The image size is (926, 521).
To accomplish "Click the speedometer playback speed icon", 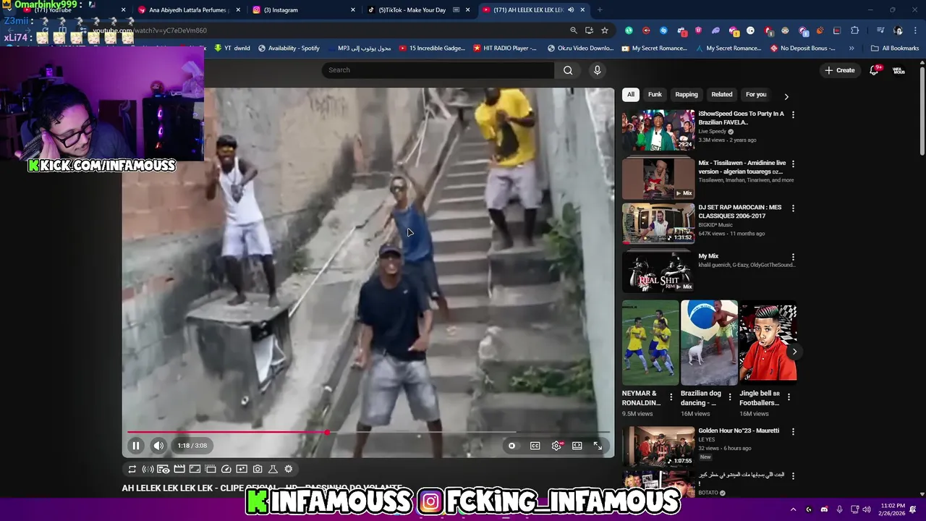I will [226, 469].
